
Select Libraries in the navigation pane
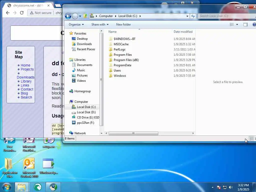click(x=80, y=59)
